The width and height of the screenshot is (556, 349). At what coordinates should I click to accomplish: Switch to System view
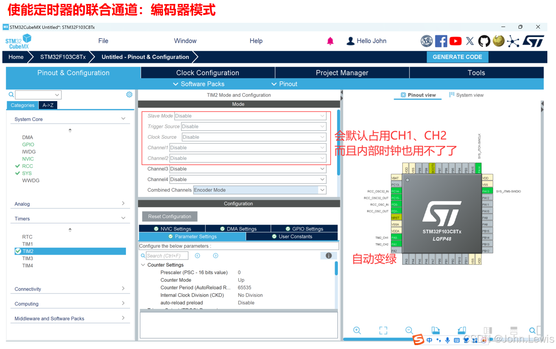click(466, 95)
